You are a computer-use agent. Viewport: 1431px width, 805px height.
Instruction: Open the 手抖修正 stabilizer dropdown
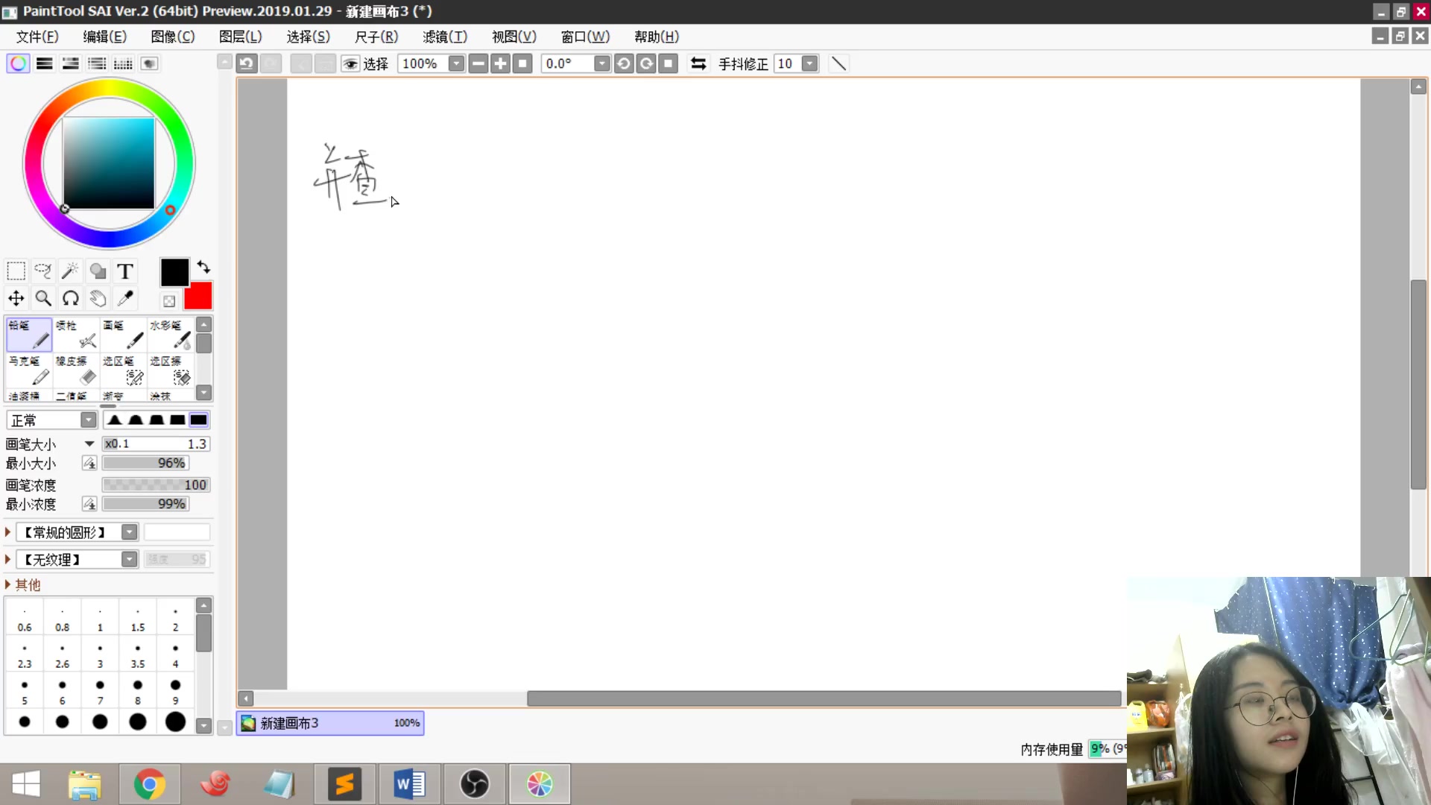coord(809,64)
